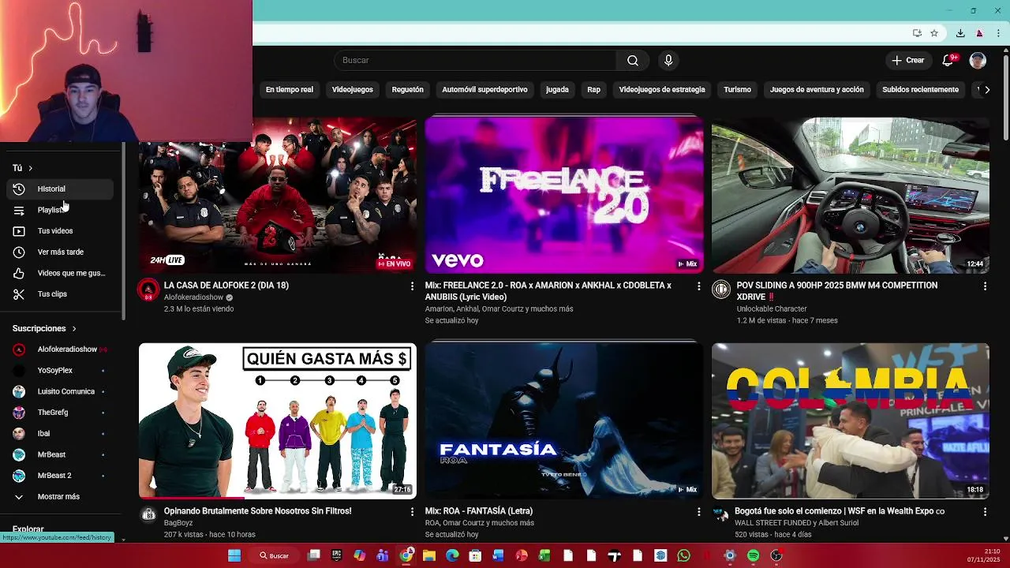Play BMW M4 POV sliding thumbnail
The height and width of the screenshot is (568, 1010).
(x=851, y=195)
